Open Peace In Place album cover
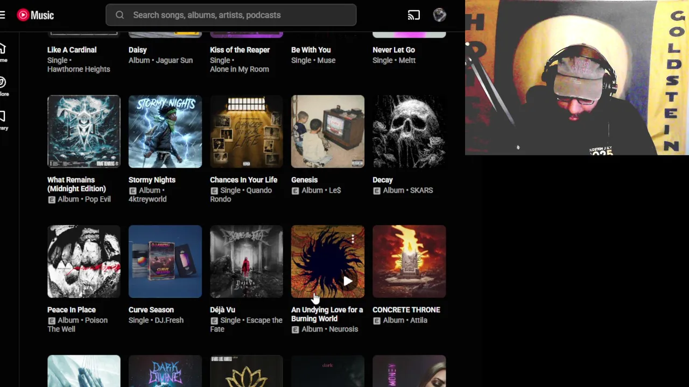689x387 pixels. [84, 261]
